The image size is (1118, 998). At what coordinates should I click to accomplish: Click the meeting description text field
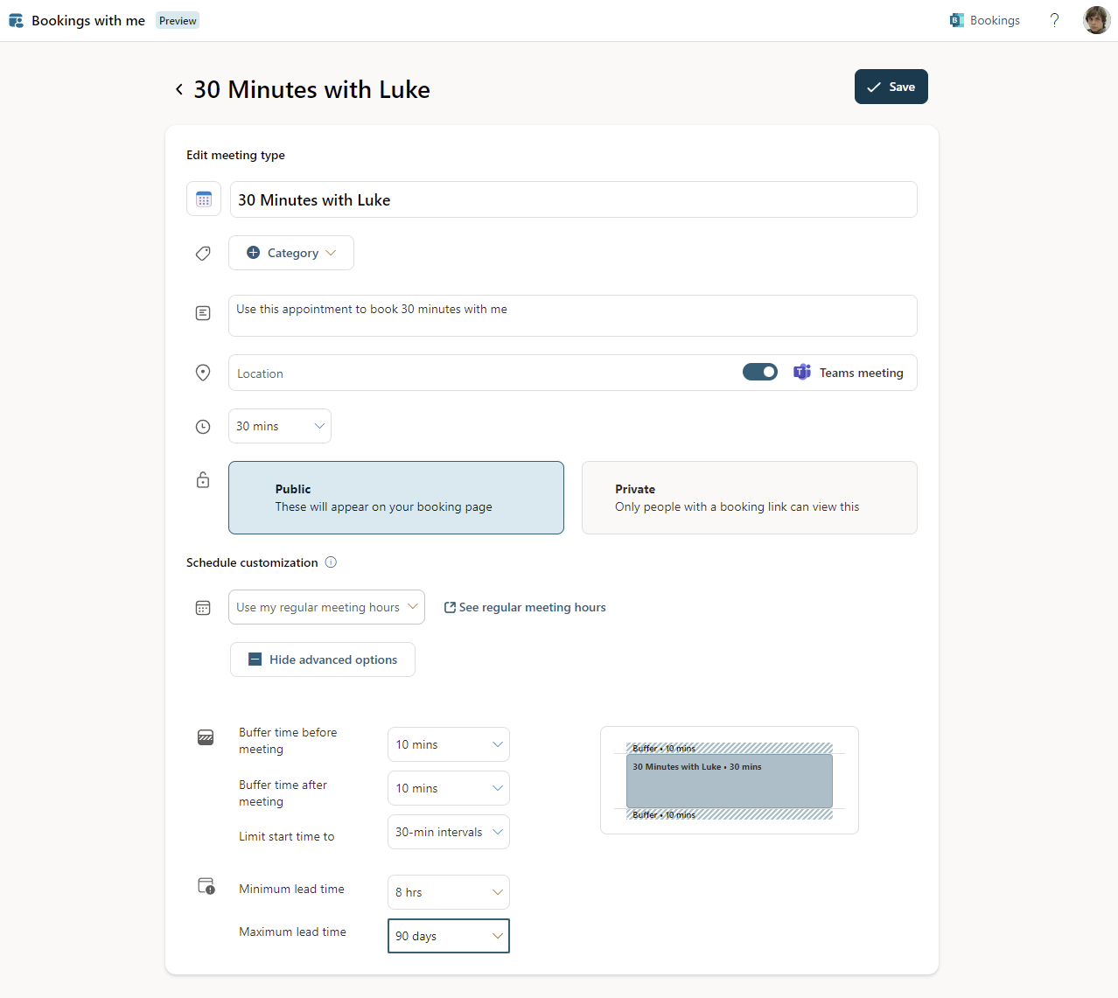[x=572, y=316]
